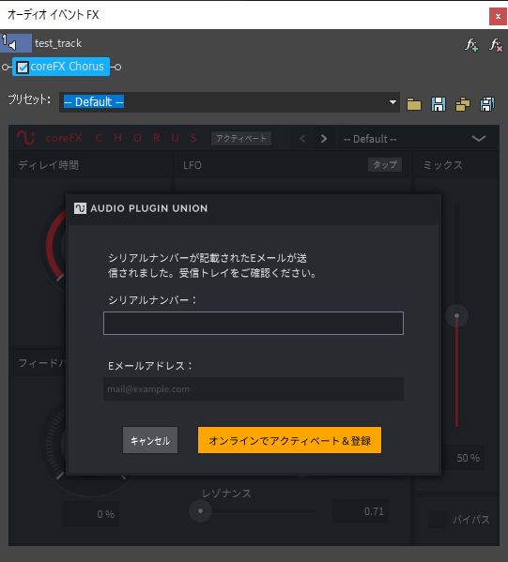Click the ミックス slider handle

pos(456,316)
